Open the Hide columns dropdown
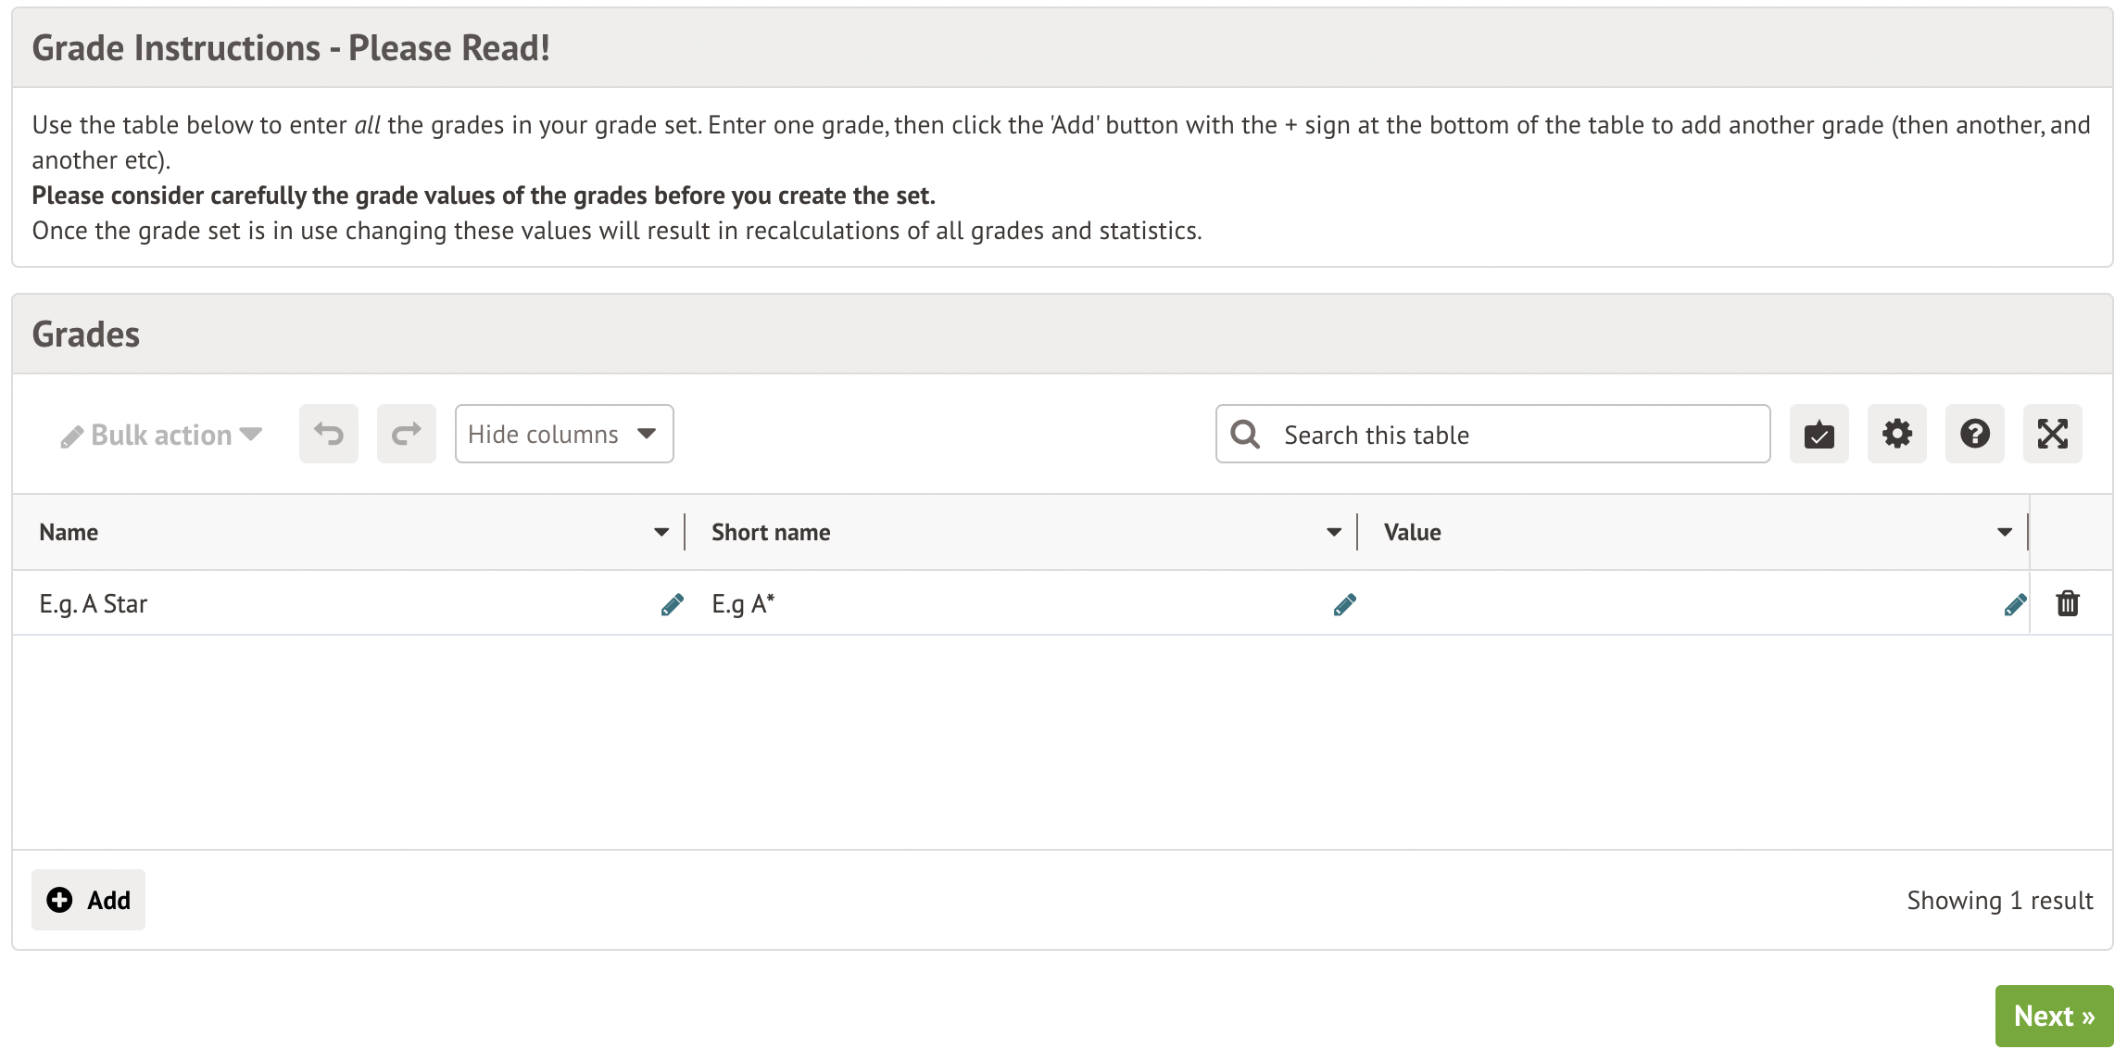Image resolution: width=2127 pixels, height=1062 pixels. click(563, 434)
